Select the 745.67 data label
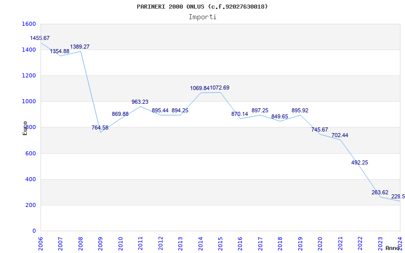This screenshot has height=253, width=405. pos(320,130)
